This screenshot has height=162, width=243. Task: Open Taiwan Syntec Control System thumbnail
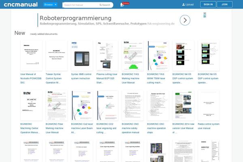point(57,55)
